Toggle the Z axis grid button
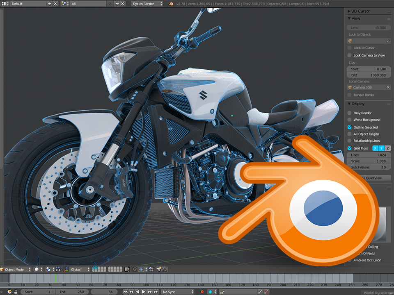This screenshot has width=394, height=295. 388,148
